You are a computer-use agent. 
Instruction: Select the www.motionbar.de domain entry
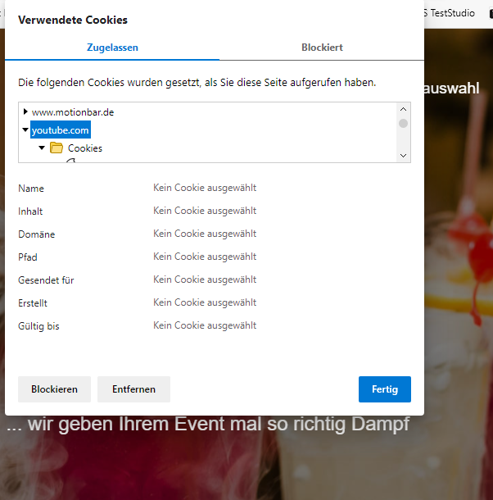pyautogui.click(x=73, y=111)
